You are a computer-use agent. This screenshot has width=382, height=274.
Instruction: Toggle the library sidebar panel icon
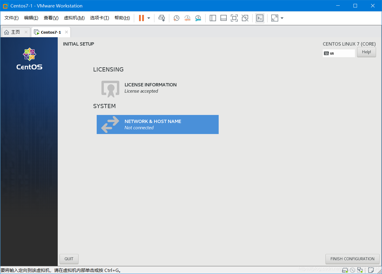(x=213, y=18)
